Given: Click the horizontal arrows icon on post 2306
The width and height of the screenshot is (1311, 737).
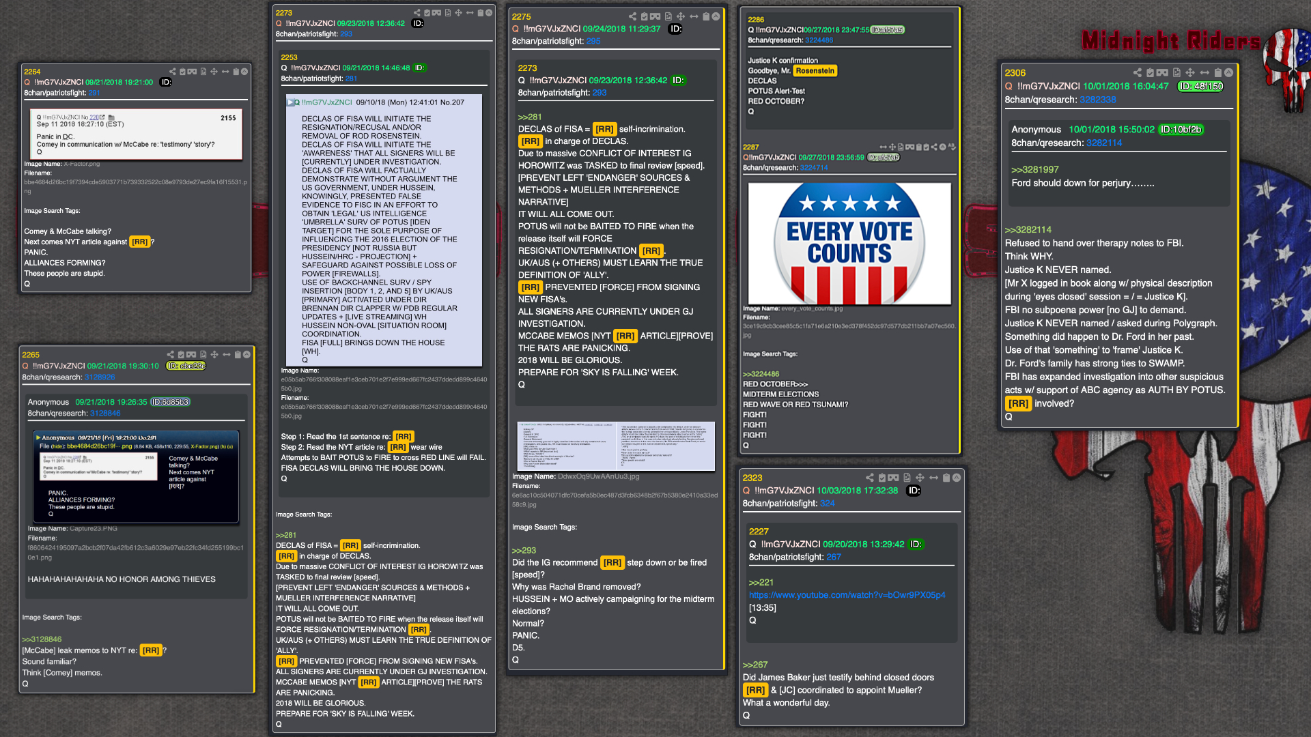Looking at the screenshot, I should click(x=1204, y=72).
